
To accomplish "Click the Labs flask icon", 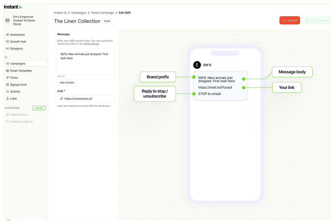I will [x=8, y=98].
